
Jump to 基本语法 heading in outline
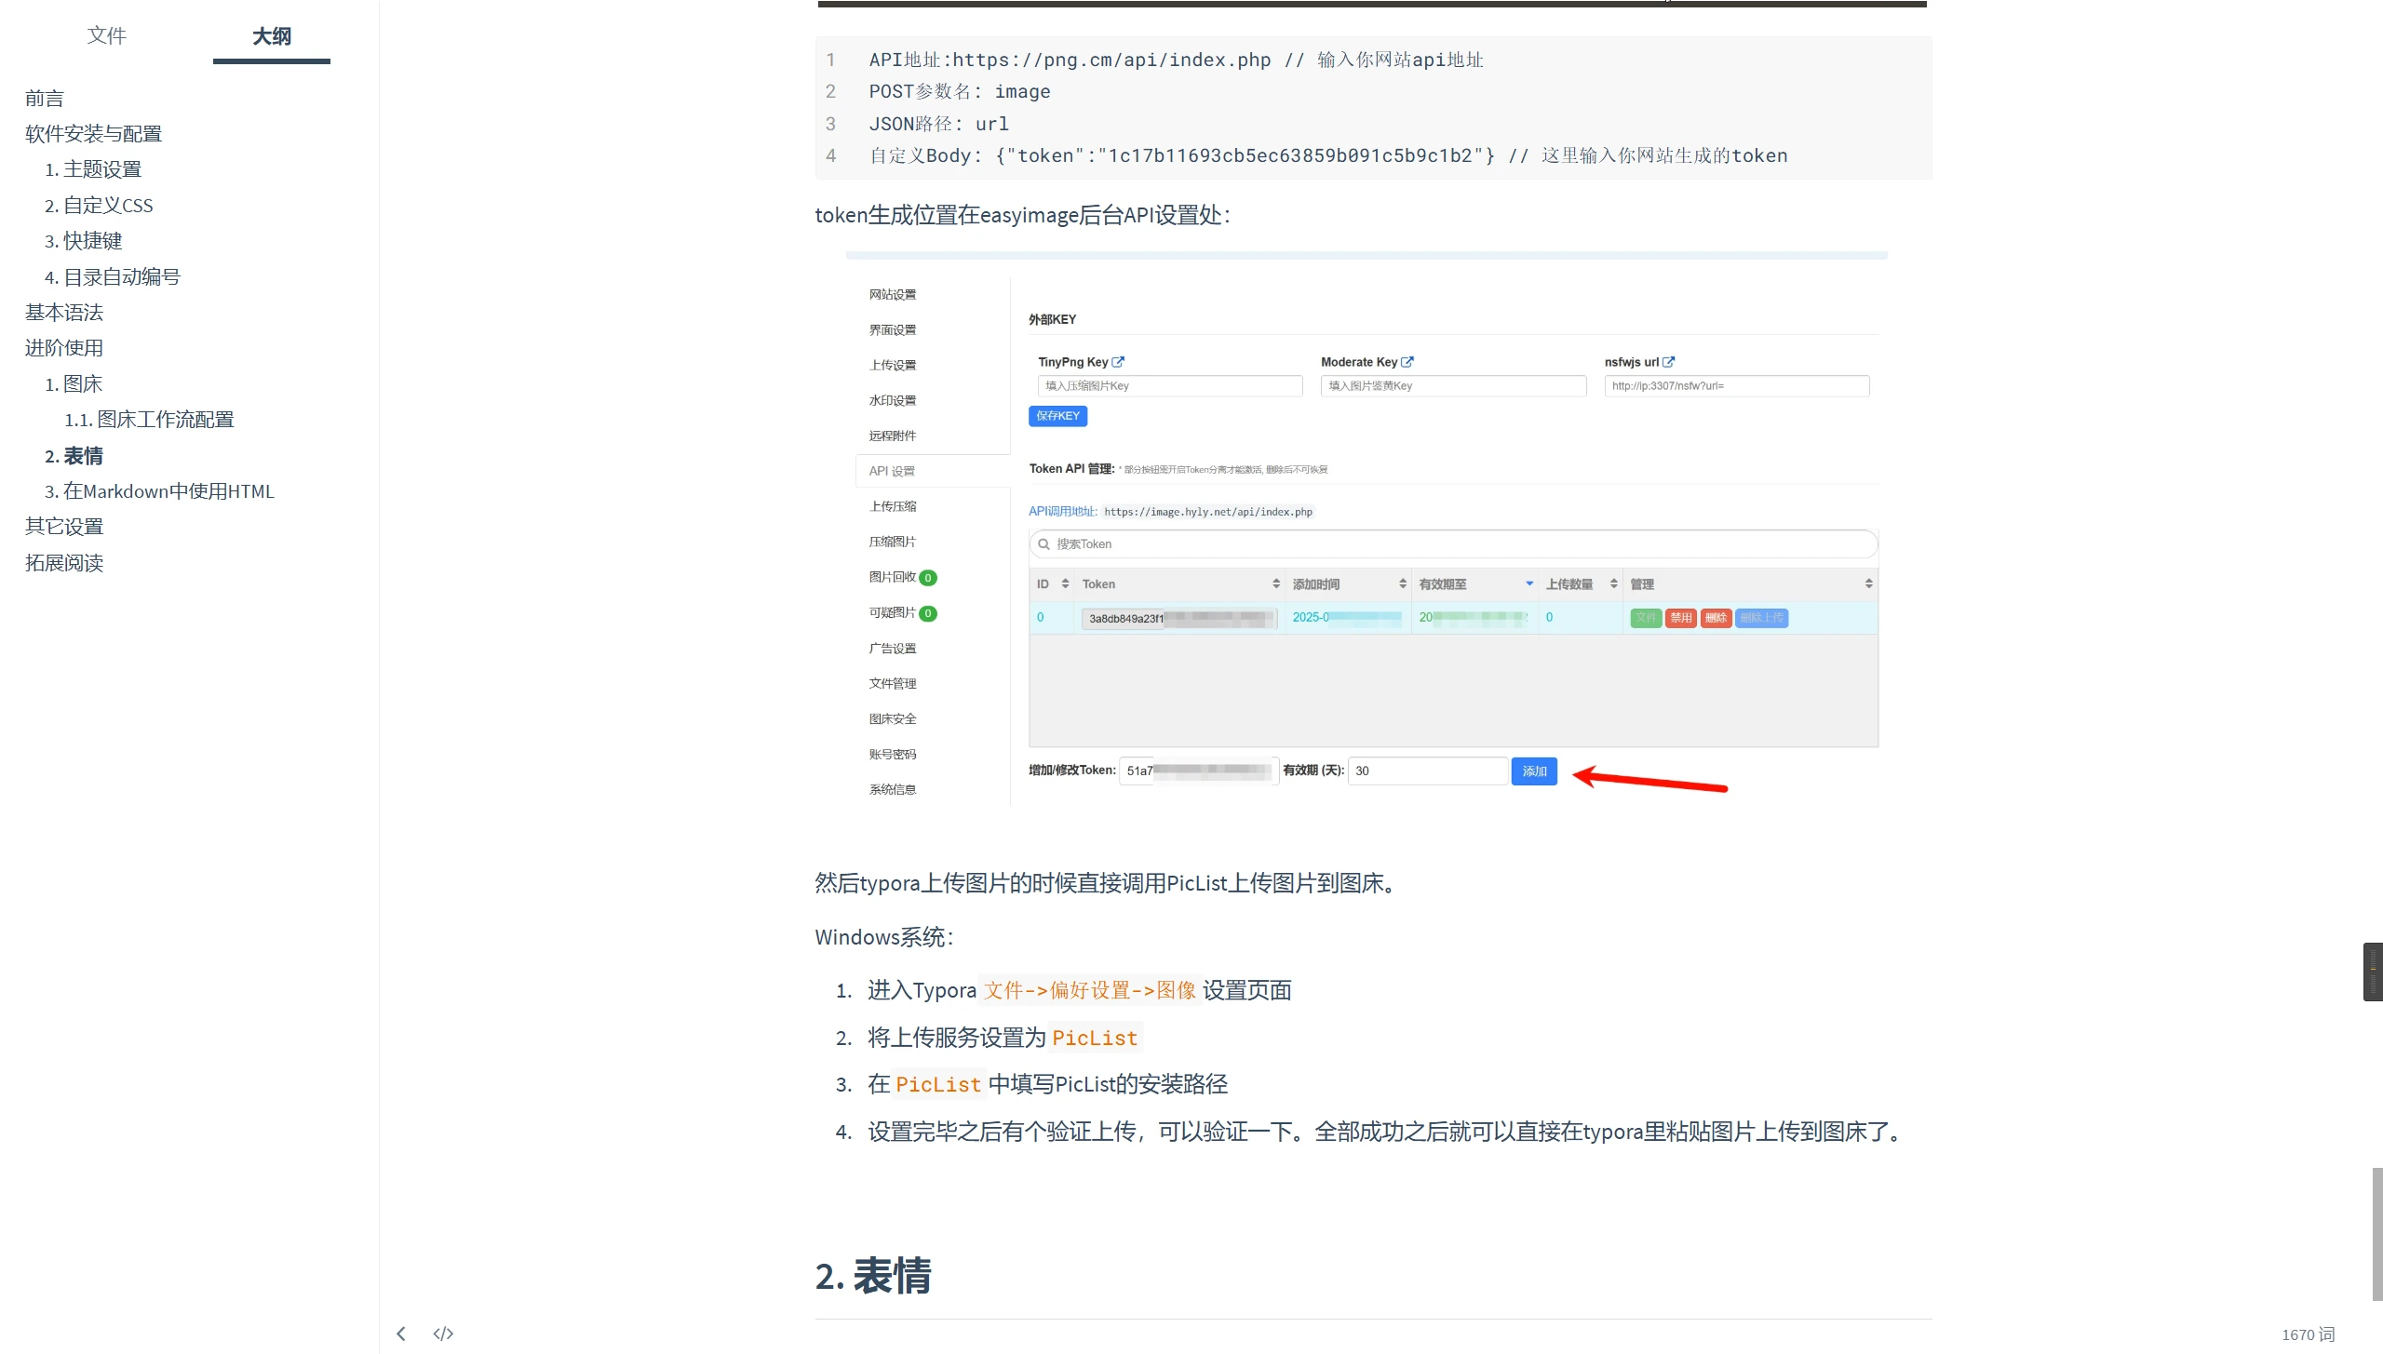63,312
